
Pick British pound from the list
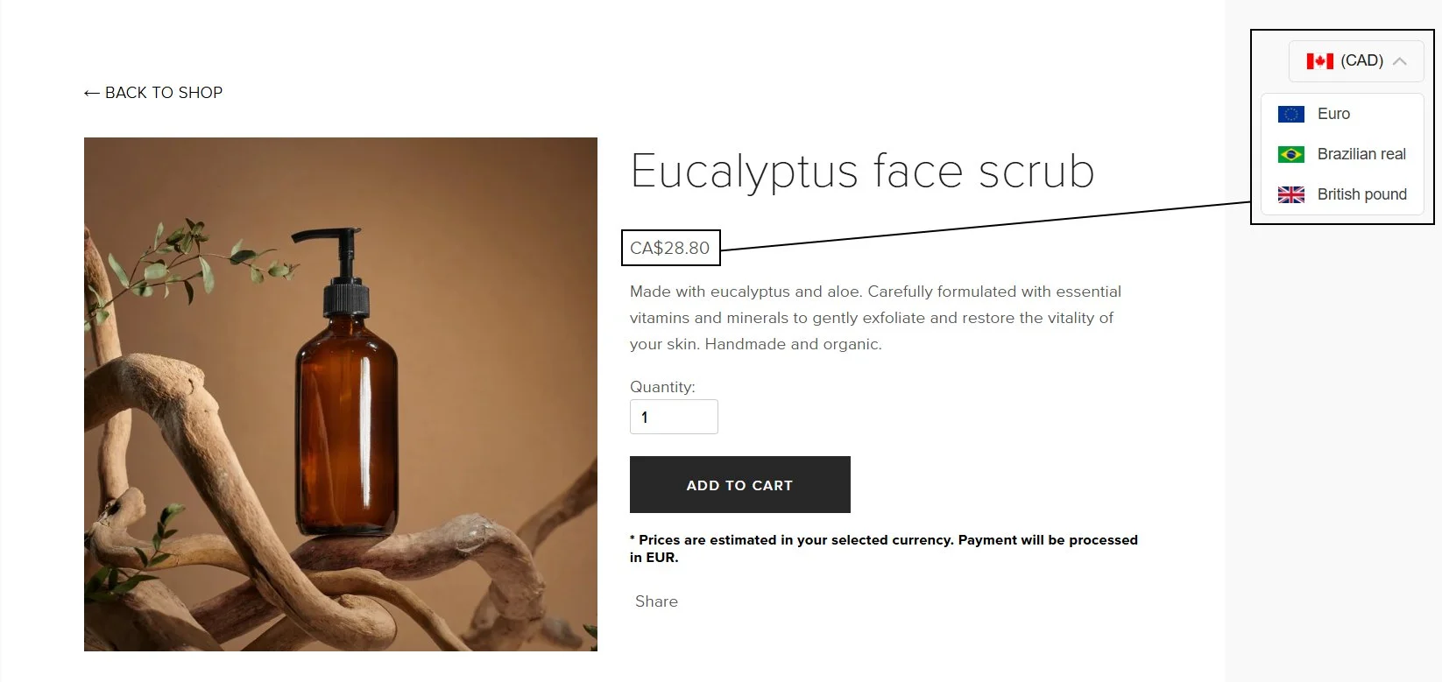coord(1342,194)
